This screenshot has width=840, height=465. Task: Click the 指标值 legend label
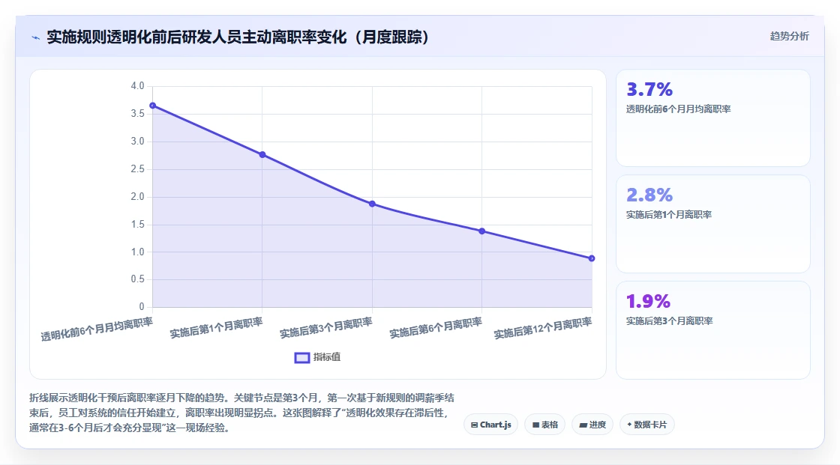(327, 357)
